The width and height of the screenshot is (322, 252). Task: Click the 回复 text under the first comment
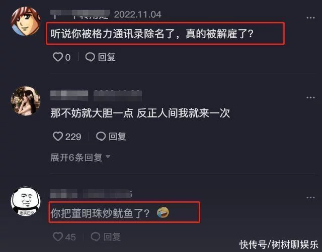(107, 57)
